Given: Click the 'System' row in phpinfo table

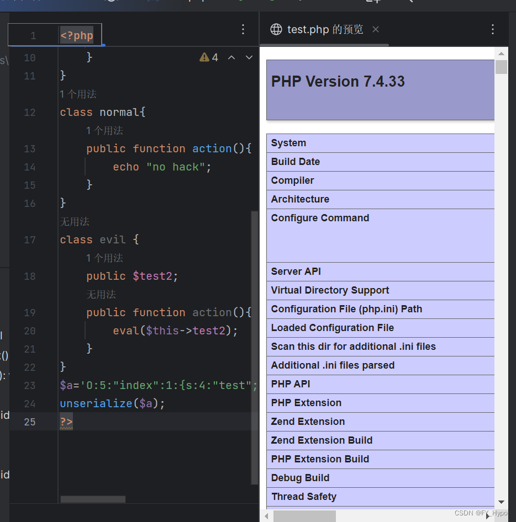Looking at the screenshot, I should click(380, 143).
